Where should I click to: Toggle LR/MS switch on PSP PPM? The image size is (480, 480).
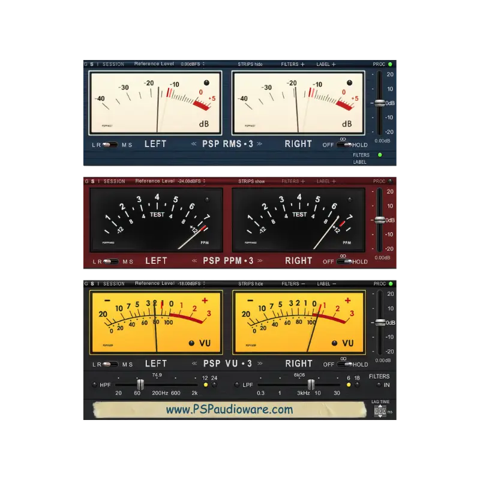point(111,262)
